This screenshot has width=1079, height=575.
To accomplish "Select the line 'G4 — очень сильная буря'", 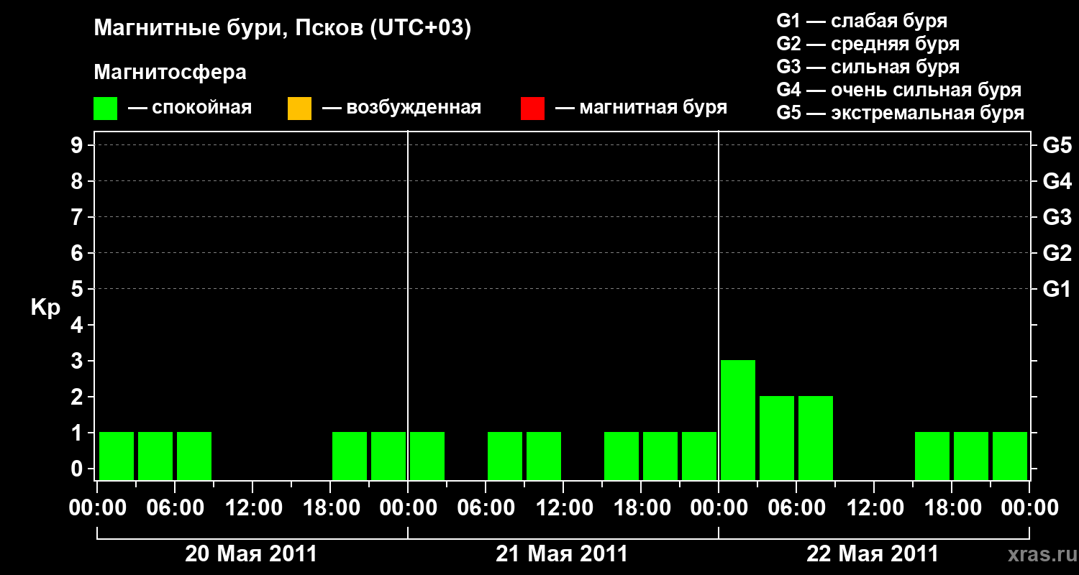I will tap(898, 90).
